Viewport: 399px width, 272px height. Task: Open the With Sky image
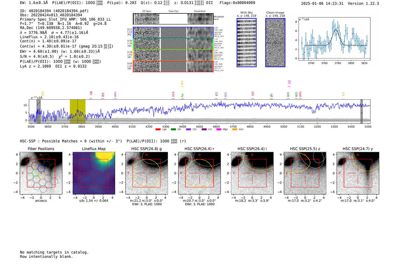coord(247,43)
